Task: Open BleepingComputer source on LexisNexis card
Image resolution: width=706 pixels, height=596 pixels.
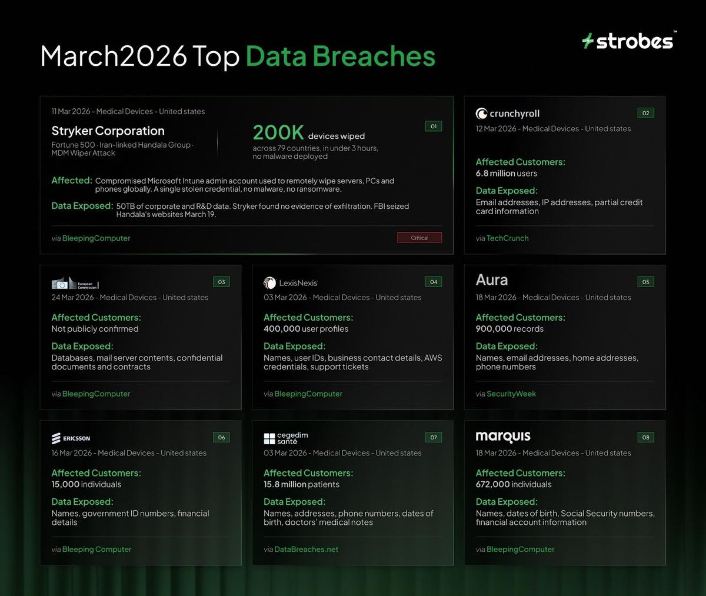Action: [308, 394]
